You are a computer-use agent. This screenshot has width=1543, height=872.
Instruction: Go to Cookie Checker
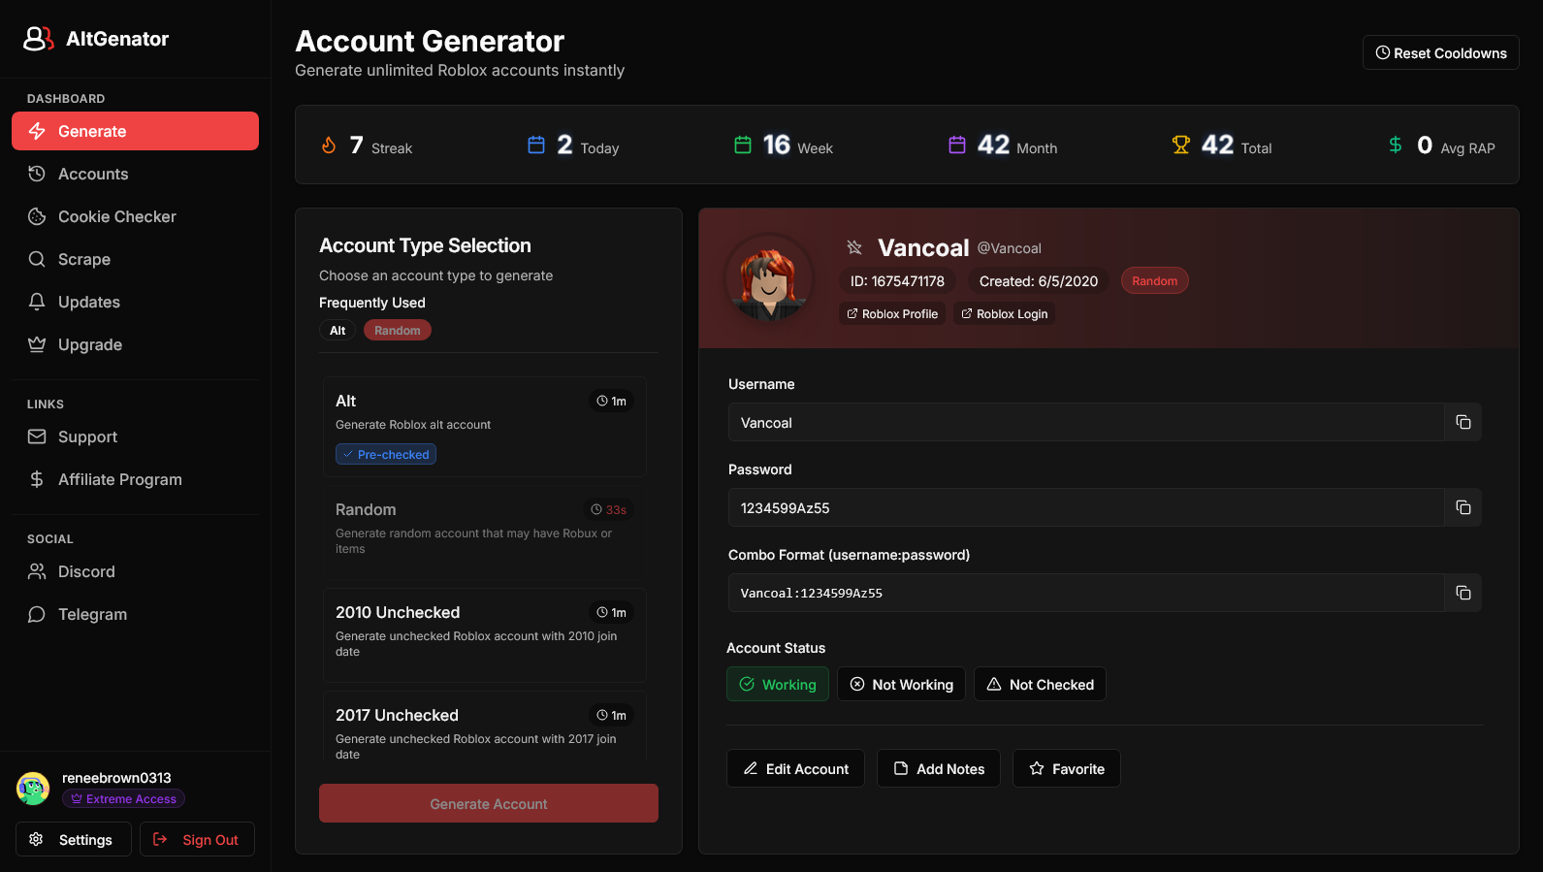(x=135, y=216)
